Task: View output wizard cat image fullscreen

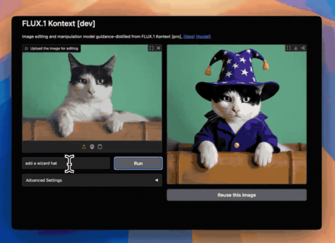Action: tap(289, 48)
